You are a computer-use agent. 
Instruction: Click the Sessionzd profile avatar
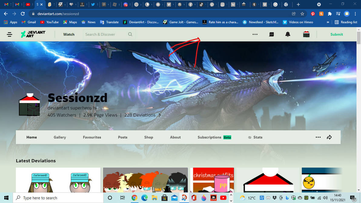(29, 105)
